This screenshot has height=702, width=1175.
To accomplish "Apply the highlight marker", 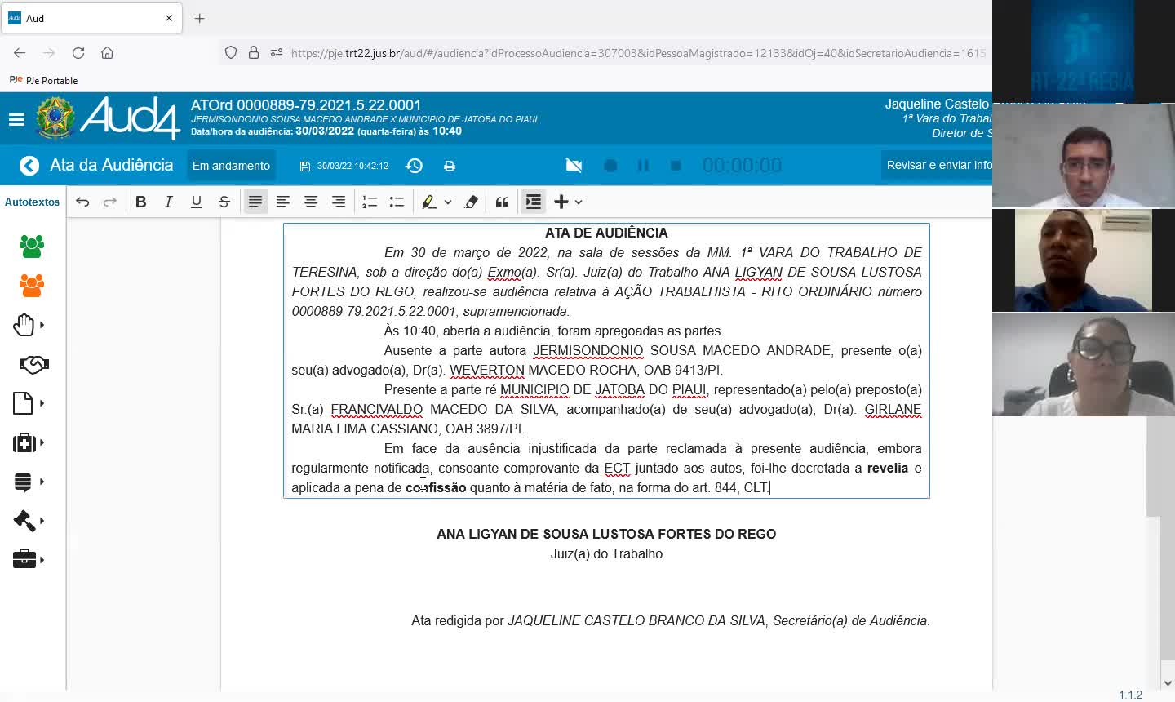I will click(429, 202).
